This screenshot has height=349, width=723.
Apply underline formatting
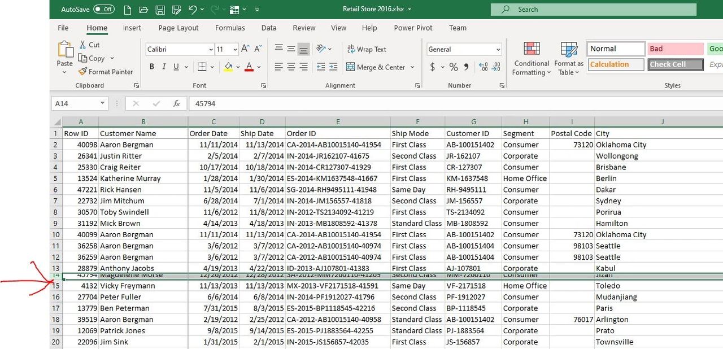point(175,66)
